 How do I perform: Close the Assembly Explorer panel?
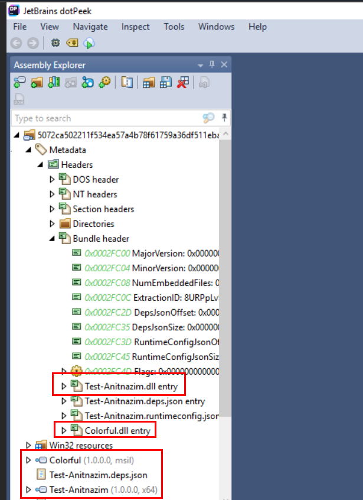(224, 64)
